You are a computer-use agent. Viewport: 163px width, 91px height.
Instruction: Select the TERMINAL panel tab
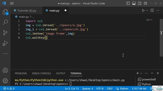coord(76,73)
